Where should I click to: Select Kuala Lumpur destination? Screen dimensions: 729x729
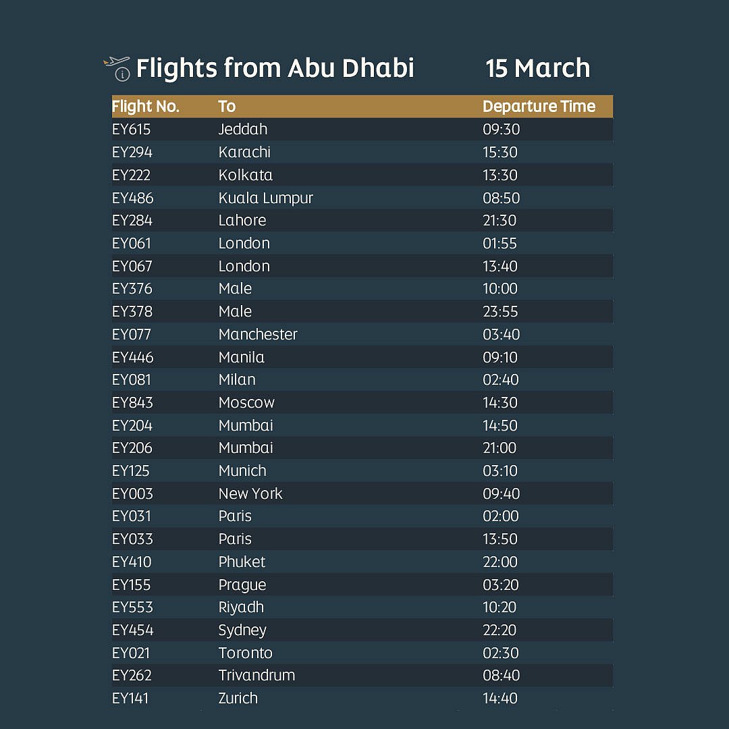(265, 198)
